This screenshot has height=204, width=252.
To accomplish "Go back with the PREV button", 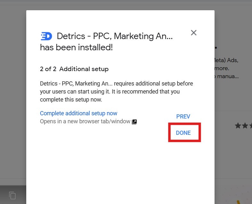I will tap(183, 117).
